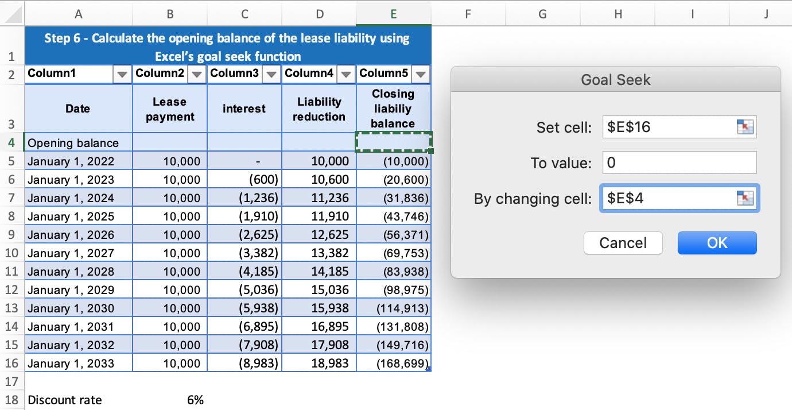Select the 'Opening balance' cell
The height and width of the screenshot is (410, 792).
point(78,142)
